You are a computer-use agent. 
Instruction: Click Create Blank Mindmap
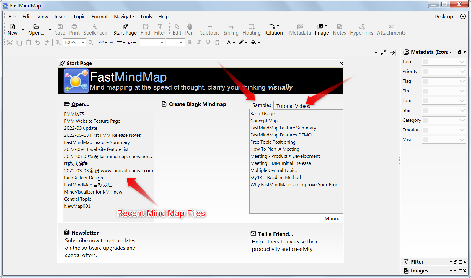194,104
